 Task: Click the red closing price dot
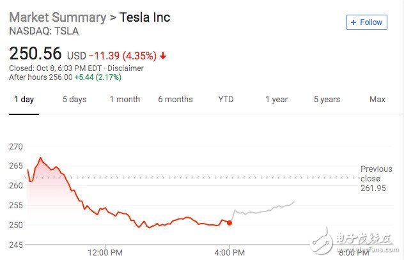coord(229,223)
